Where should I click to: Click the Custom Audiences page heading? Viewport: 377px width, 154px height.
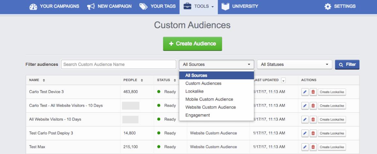coord(192,25)
